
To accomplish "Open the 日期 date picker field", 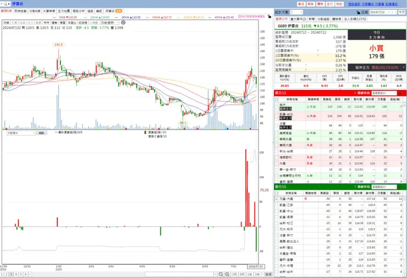I will pos(383,12).
